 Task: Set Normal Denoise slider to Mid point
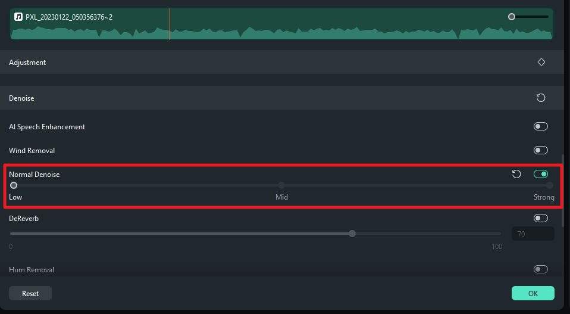(x=281, y=185)
